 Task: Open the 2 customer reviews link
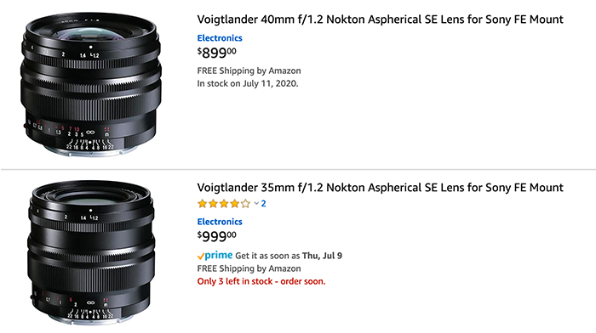pos(263,204)
